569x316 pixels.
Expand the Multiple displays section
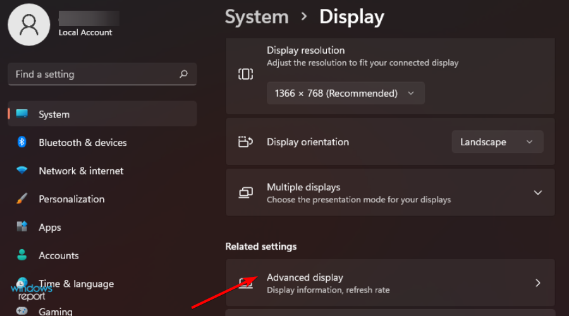pyautogui.click(x=537, y=192)
